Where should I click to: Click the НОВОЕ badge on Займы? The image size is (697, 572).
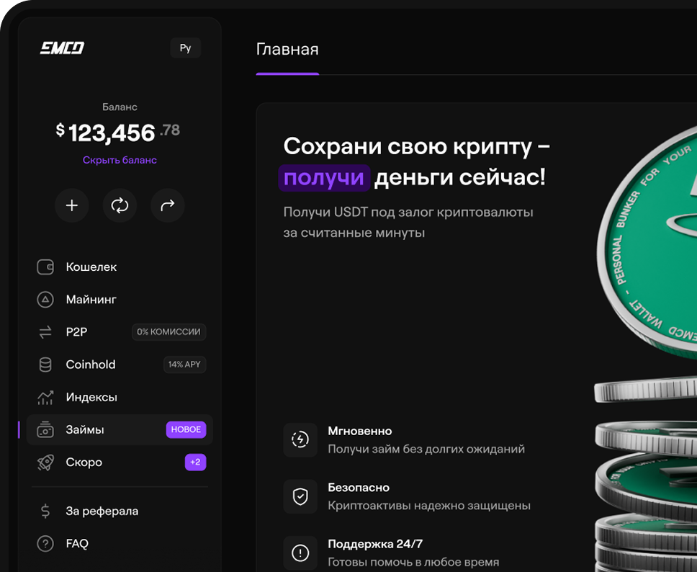186,429
